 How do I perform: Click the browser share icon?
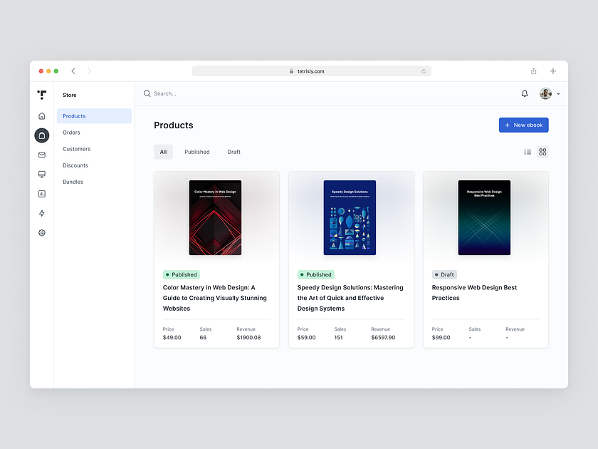[x=533, y=71]
